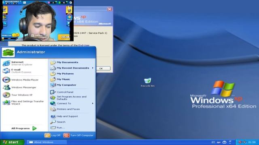Click the Tour Windows XP label
Viewport: 259px width, 145px height.
tap(22, 95)
